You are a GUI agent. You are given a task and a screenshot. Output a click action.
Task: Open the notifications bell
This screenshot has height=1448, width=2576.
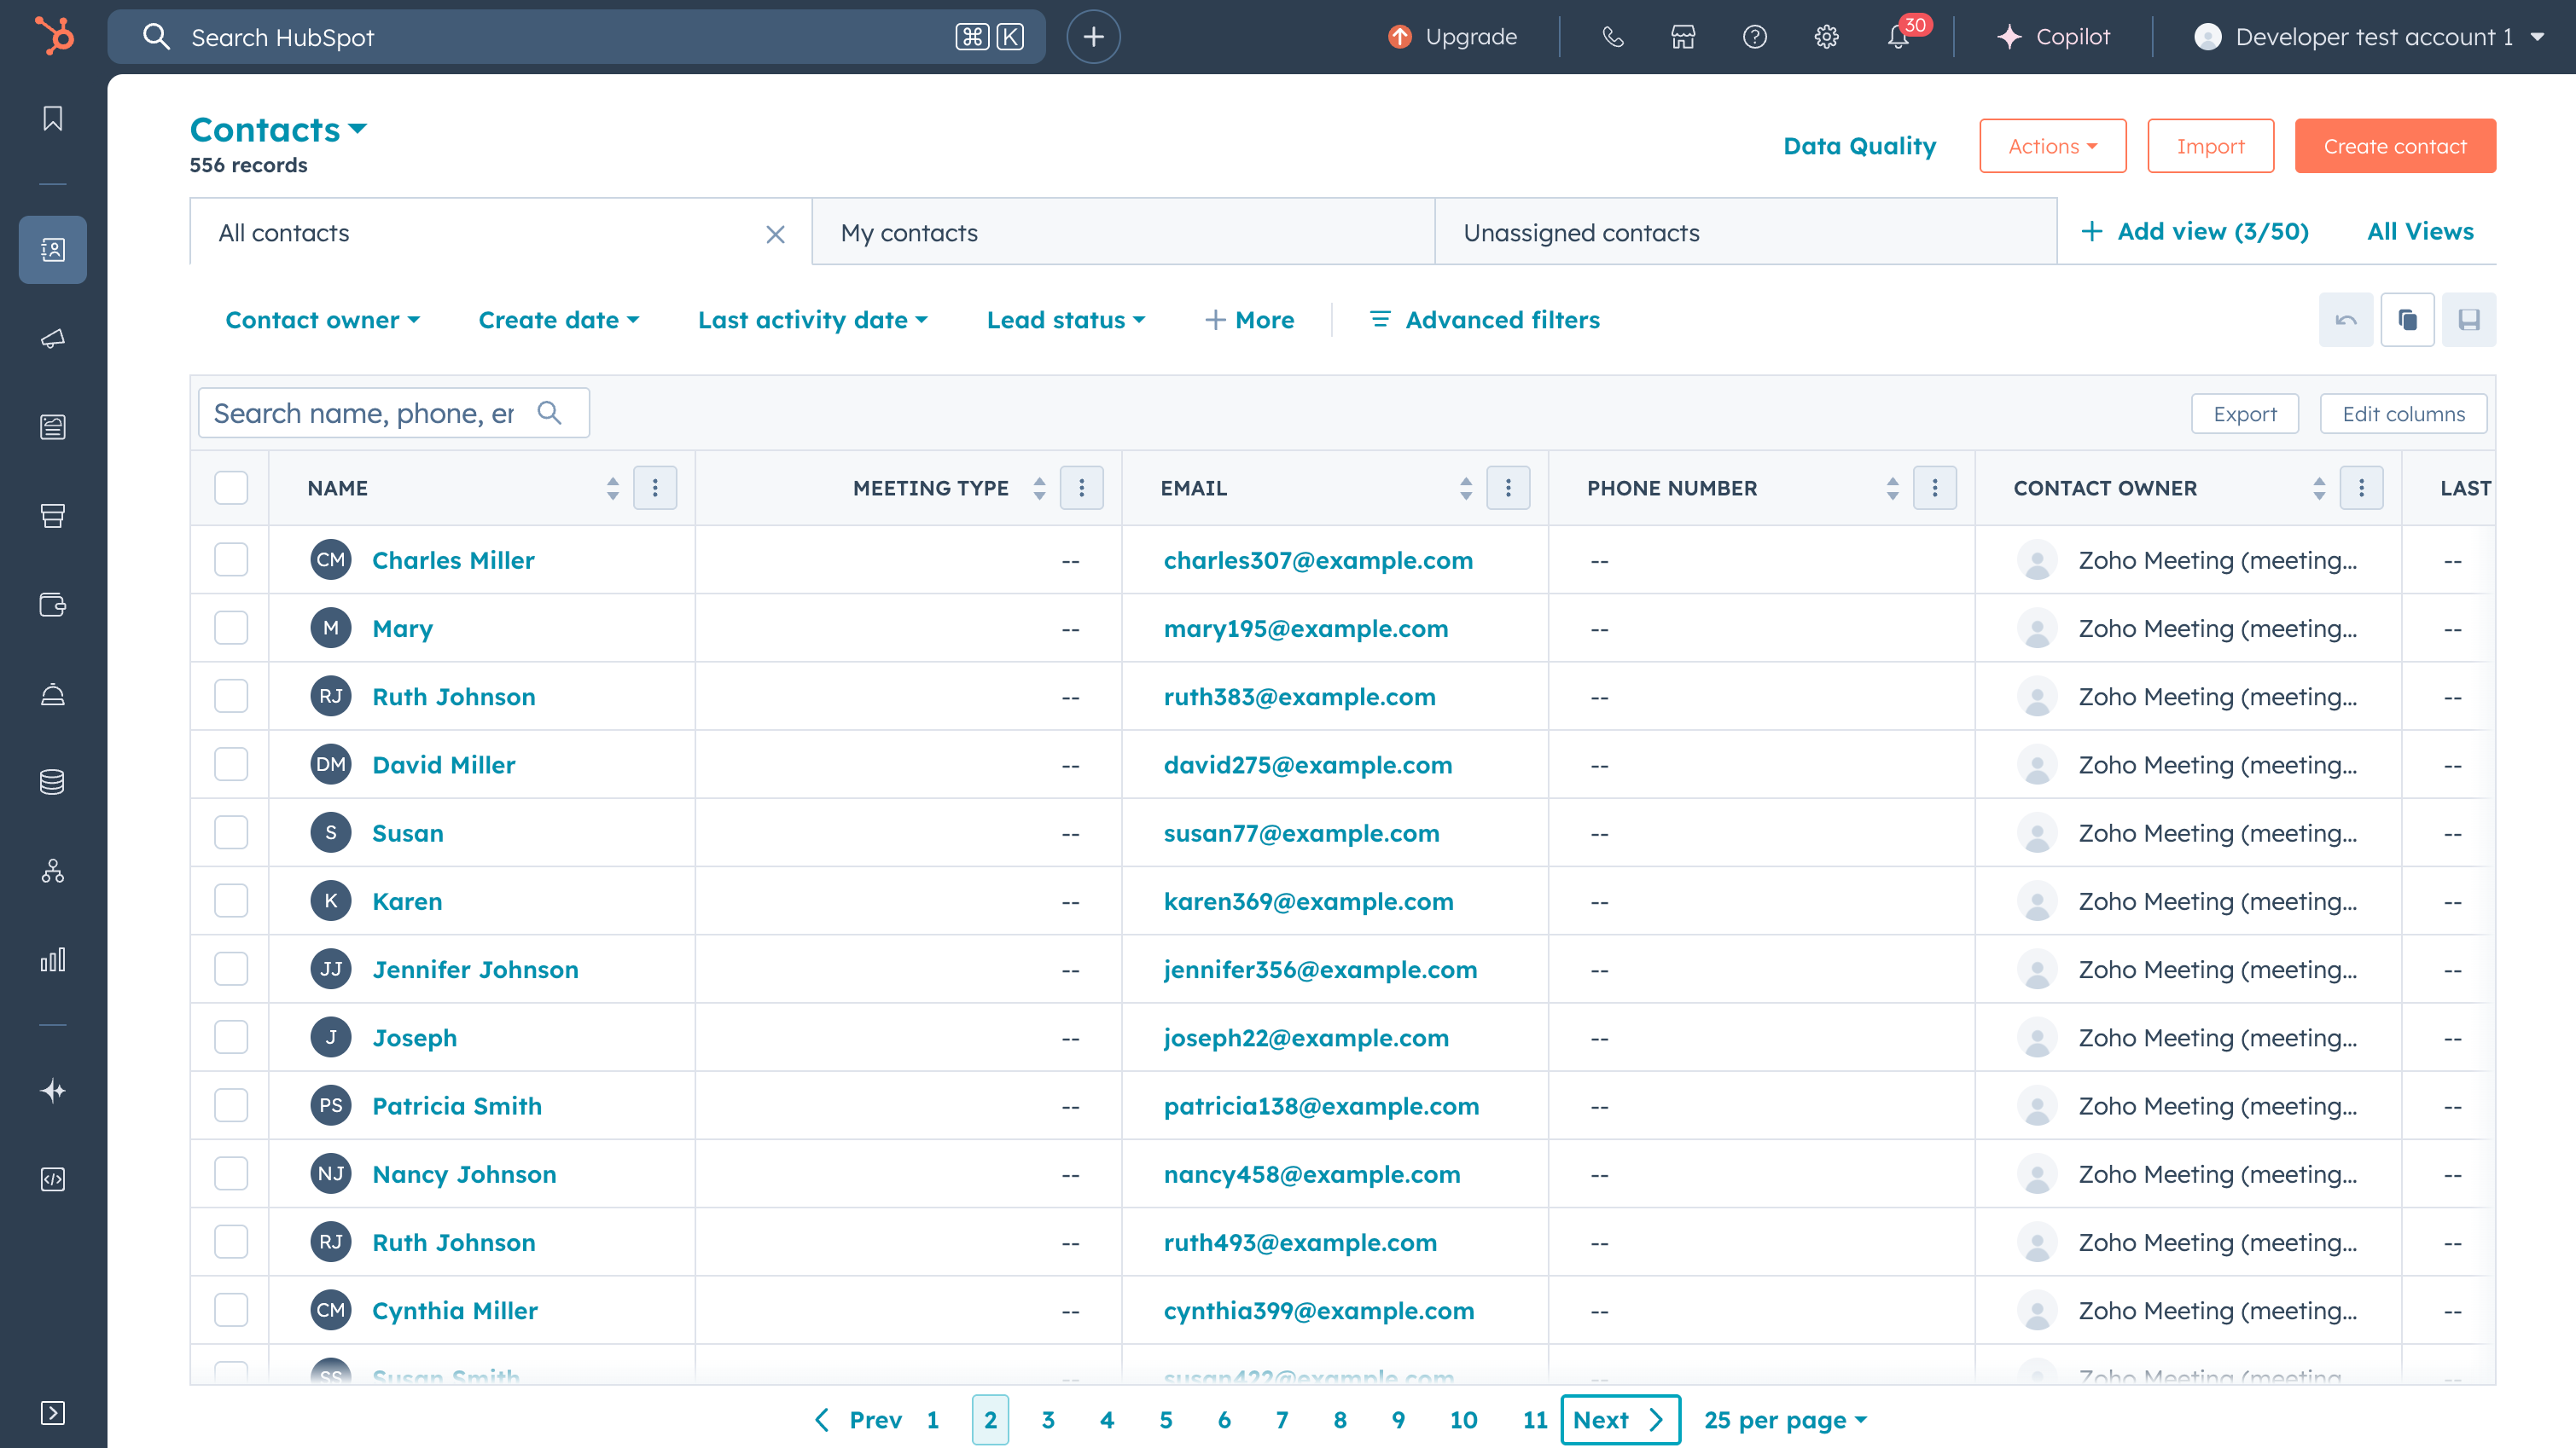pyautogui.click(x=1897, y=37)
